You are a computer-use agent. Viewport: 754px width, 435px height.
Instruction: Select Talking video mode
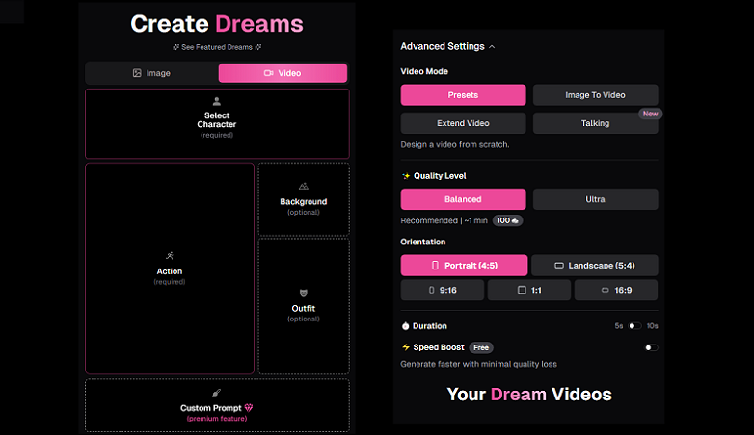[595, 123]
